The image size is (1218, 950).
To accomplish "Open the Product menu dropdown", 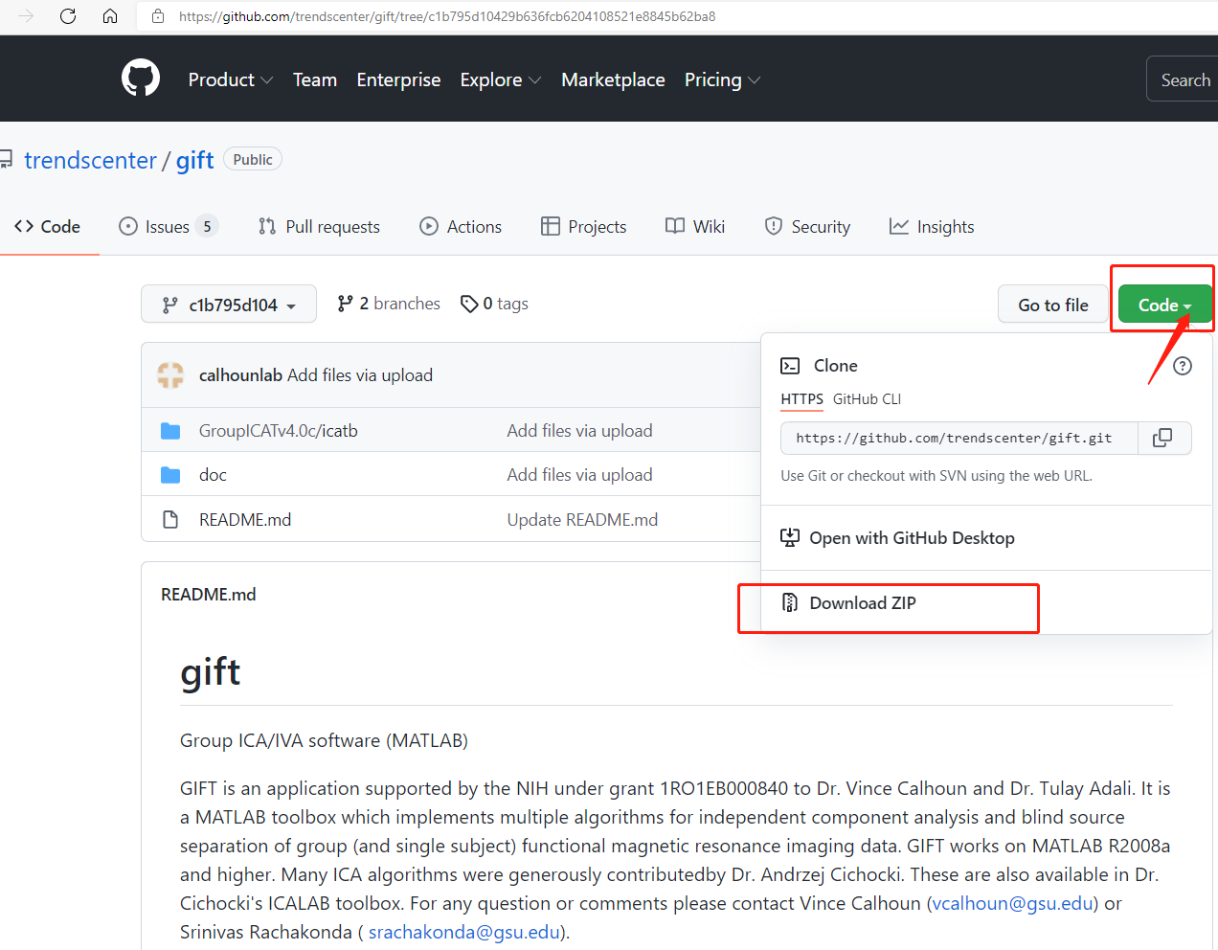I will 231,79.
